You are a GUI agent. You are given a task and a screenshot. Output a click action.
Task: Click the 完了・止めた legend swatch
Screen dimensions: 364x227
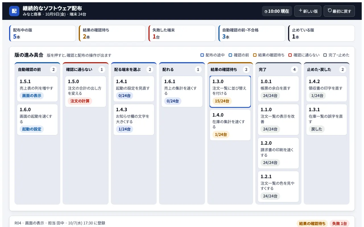[x=325, y=55]
